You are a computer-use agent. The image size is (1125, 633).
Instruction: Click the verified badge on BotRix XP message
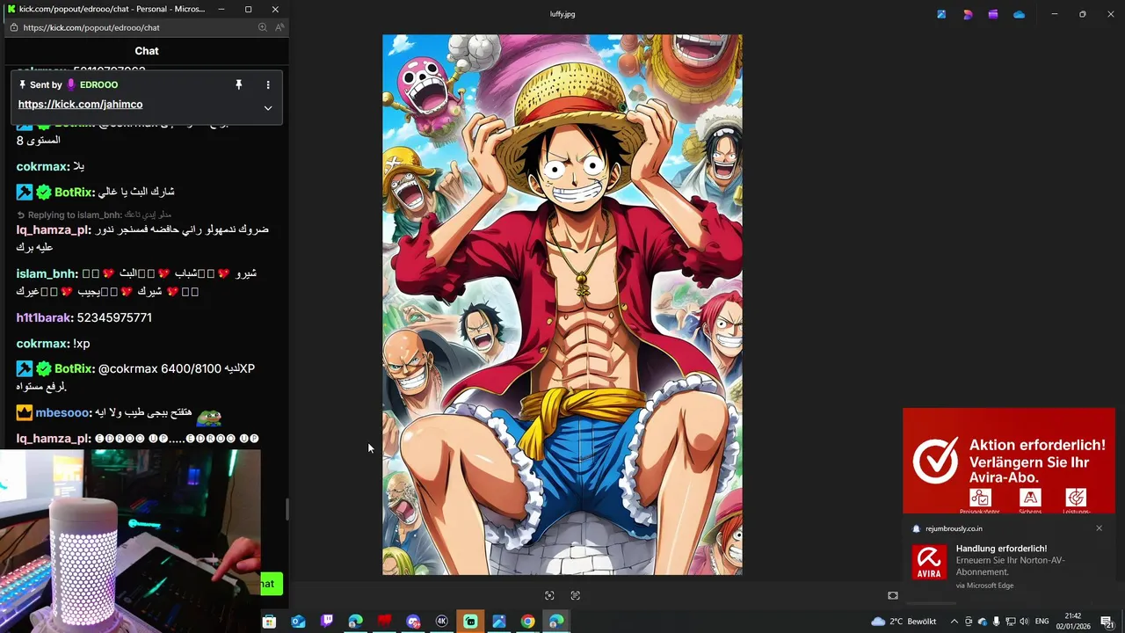[x=43, y=368]
